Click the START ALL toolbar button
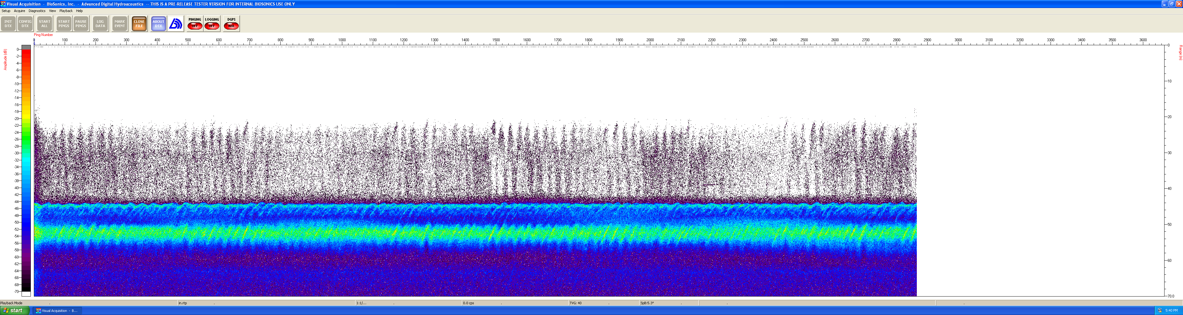 (45, 24)
